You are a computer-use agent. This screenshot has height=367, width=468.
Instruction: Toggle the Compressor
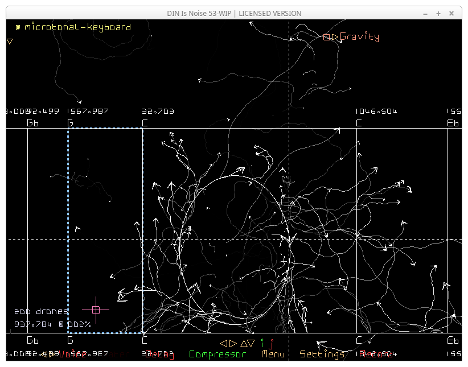(x=217, y=354)
